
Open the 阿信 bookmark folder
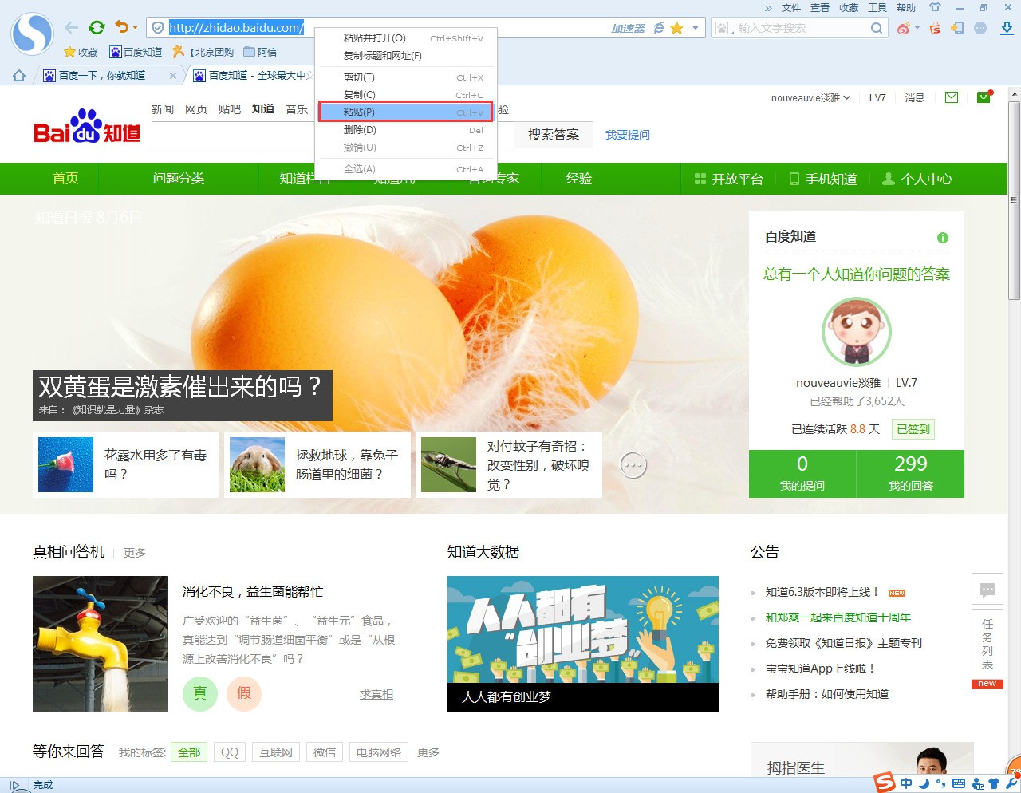(x=260, y=52)
